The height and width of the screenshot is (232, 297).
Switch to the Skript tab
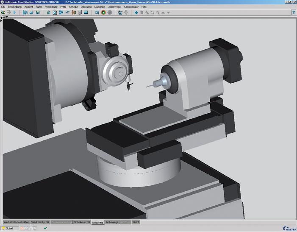tap(136, 222)
